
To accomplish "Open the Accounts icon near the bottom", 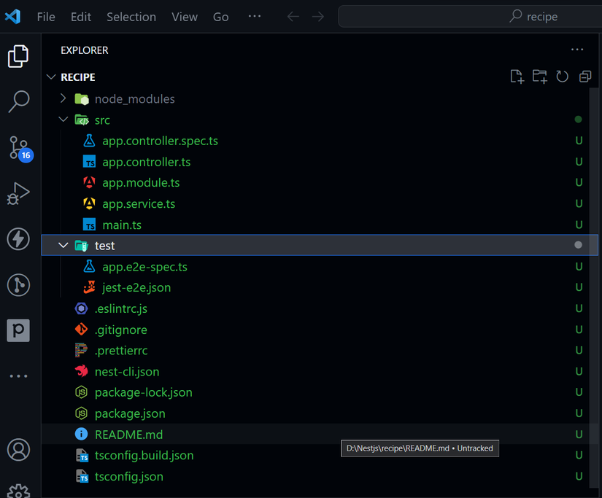I will [x=18, y=451].
